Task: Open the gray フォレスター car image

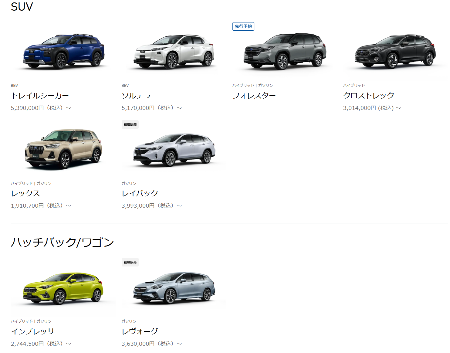Action: (x=285, y=51)
